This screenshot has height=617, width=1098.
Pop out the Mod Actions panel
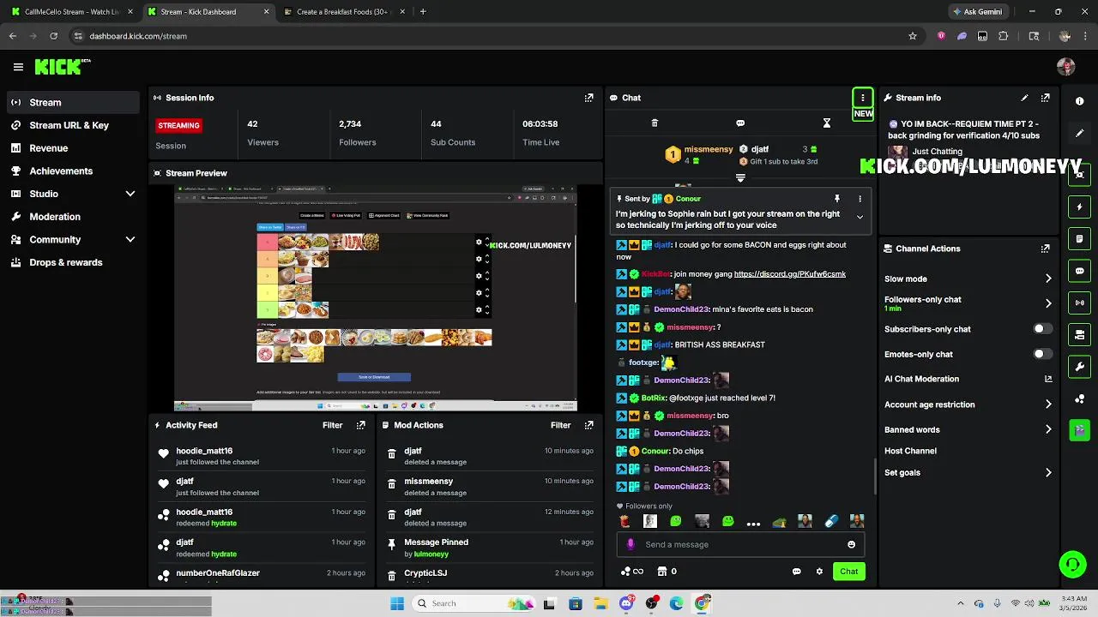[588, 425]
